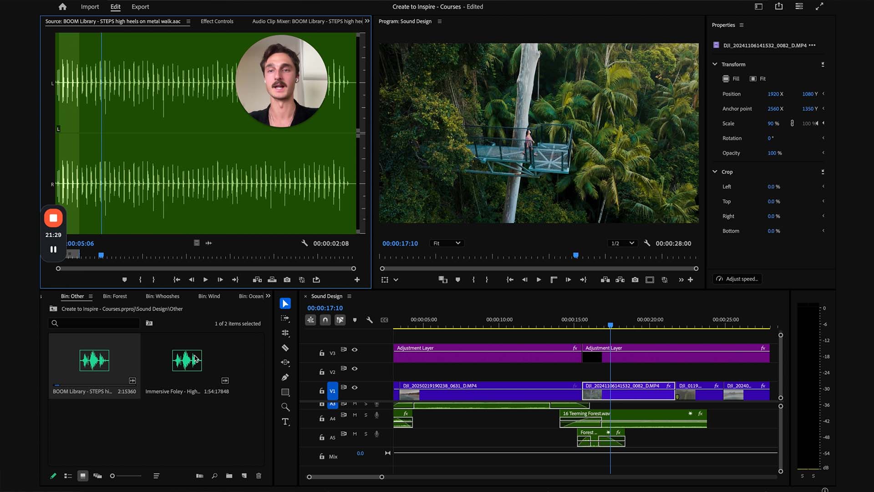The height and width of the screenshot is (492, 874).
Task: Open the Bin: Whooshes tab
Action: (x=163, y=296)
